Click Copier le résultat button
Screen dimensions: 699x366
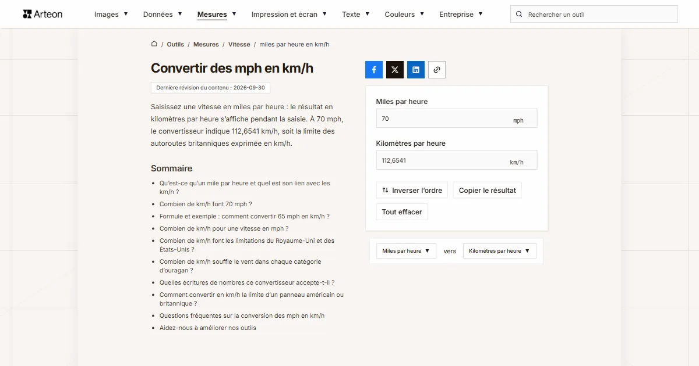click(x=488, y=191)
